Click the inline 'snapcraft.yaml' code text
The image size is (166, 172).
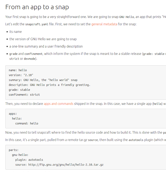pyautogui.click(x=37, y=24)
